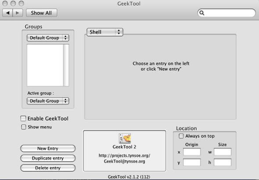
Task: Toggle the Show menu checkbox
Action: [x=24, y=127]
